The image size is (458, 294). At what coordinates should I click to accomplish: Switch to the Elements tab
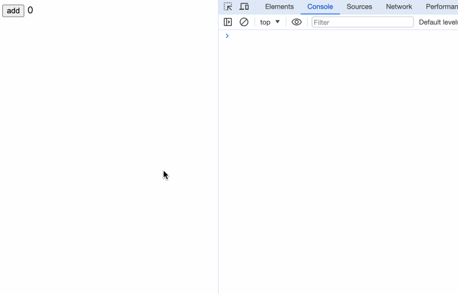[279, 7]
